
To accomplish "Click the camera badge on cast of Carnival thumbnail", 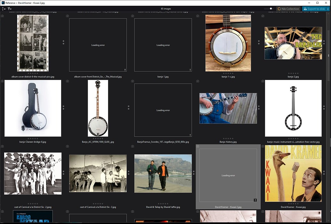I will [3, 146].
